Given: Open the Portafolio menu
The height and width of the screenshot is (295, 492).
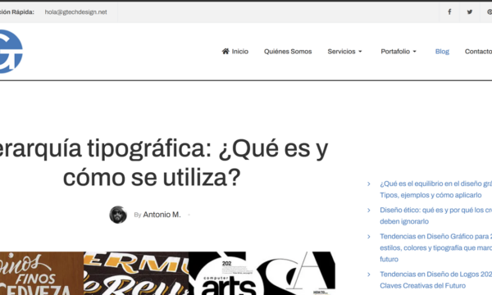Looking at the screenshot, I should click(x=395, y=52).
